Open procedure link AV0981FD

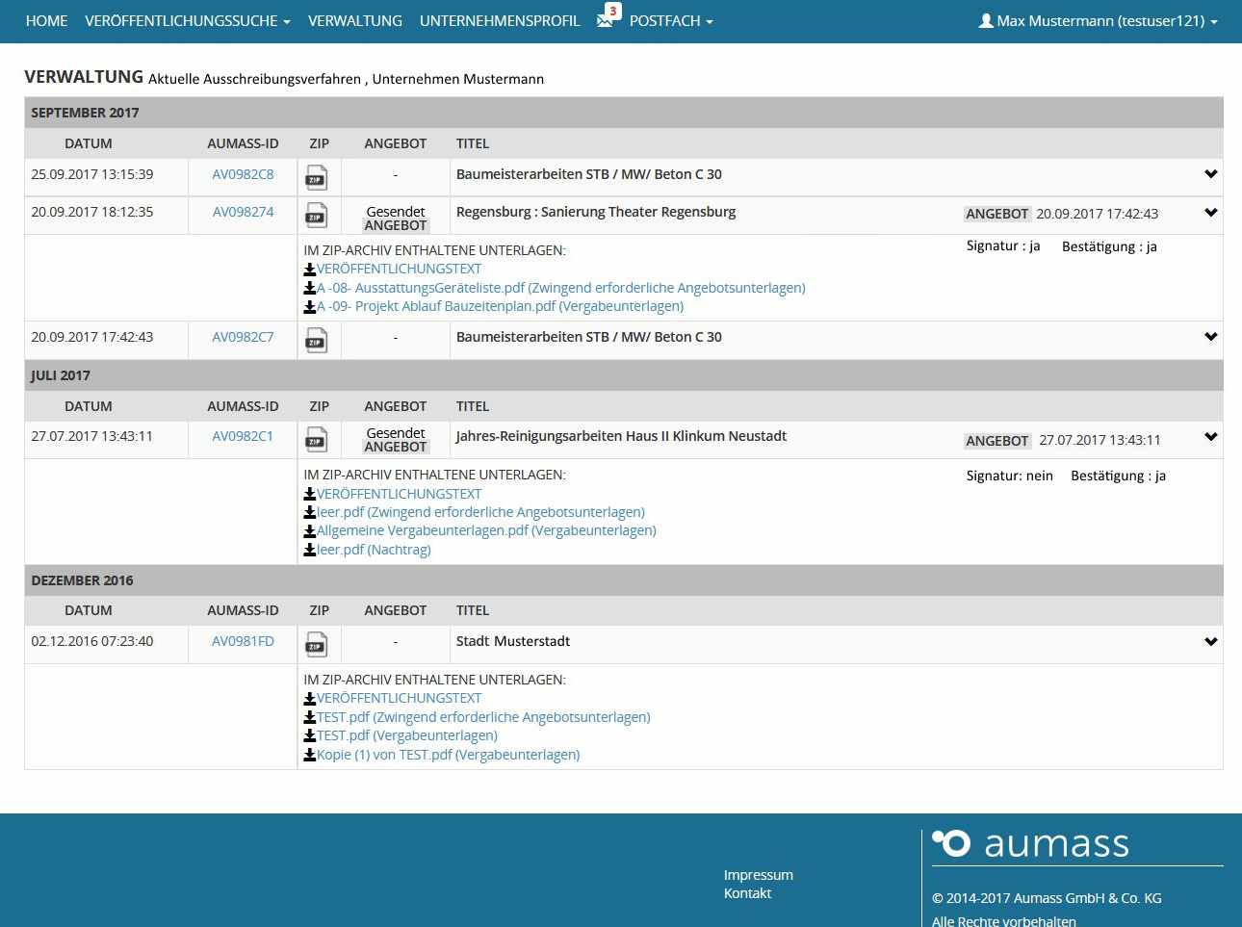coord(243,641)
